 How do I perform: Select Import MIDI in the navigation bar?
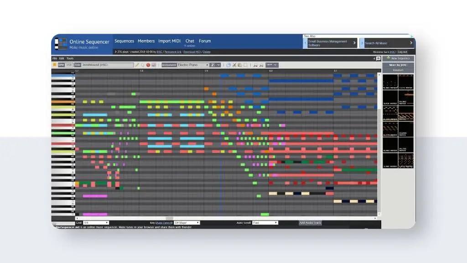coord(169,41)
